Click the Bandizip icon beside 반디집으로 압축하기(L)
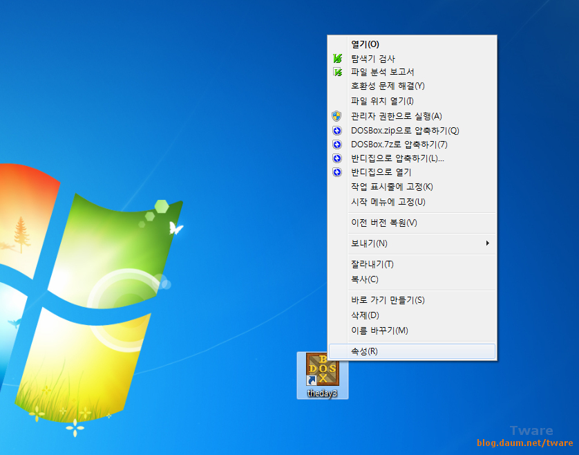The height and width of the screenshot is (455, 579). pos(336,158)
